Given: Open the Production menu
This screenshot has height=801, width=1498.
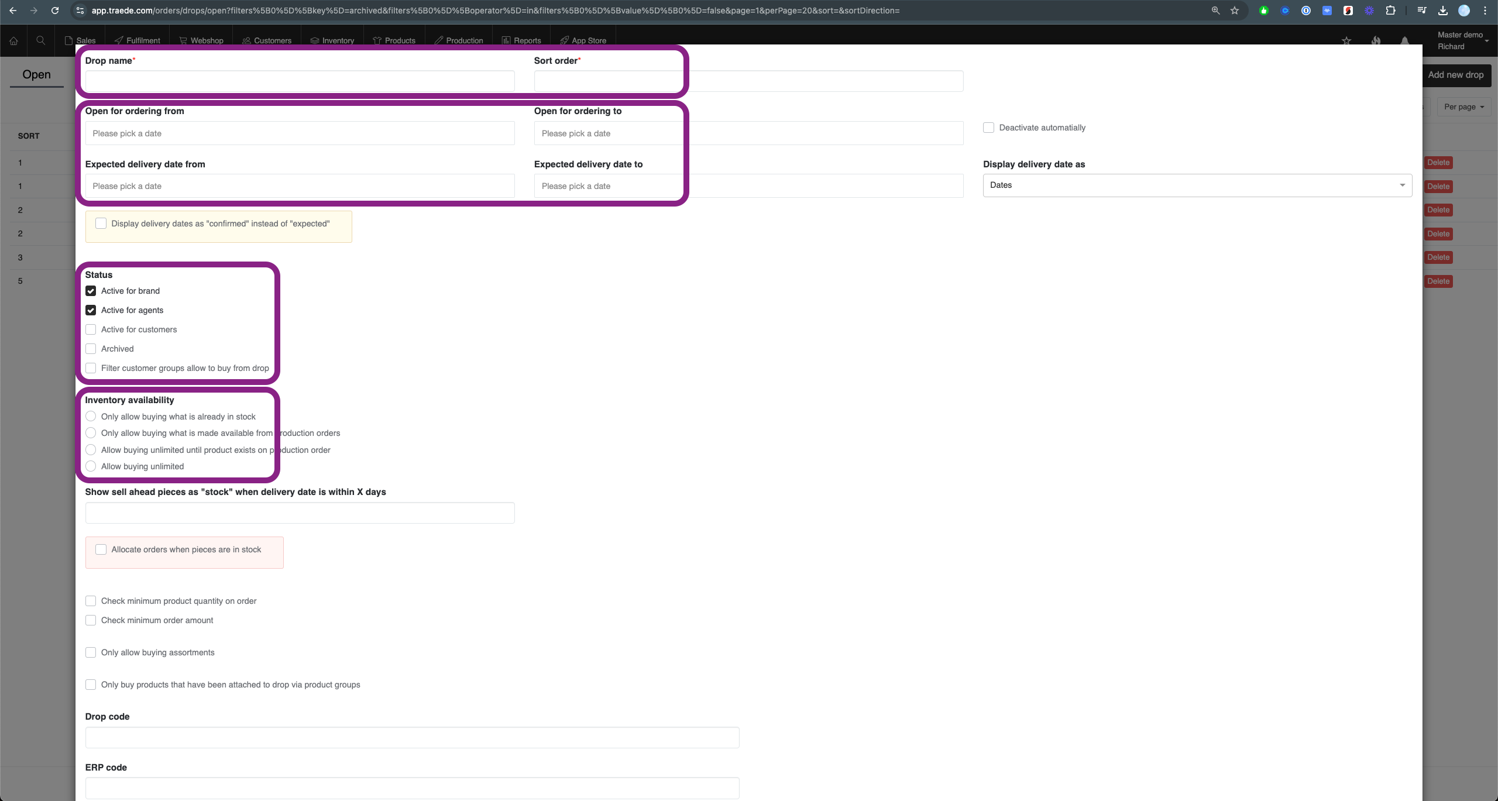Looking at the screenshot, I should click(459, 40).
